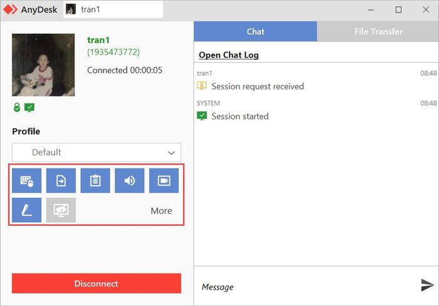The image size is (439, 306).
Task: Click the 08:48 timestamp beside tran1
Action: pos(428,73)
